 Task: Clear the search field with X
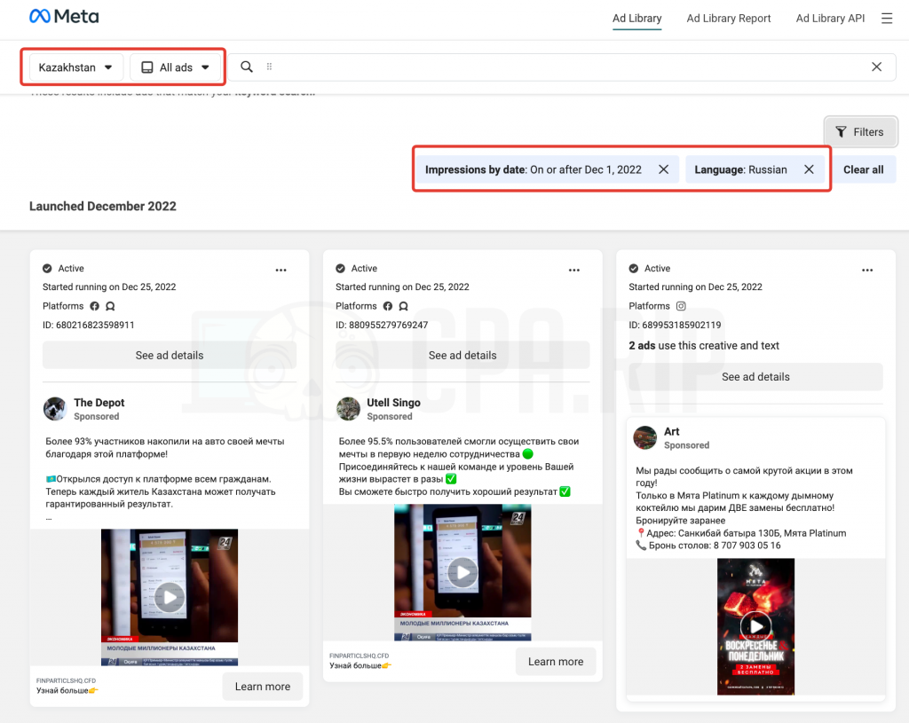coord(876,67)
